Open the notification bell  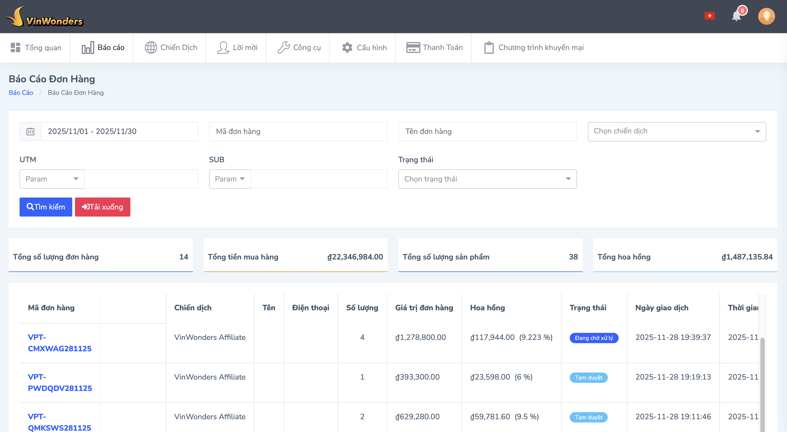click(x=736, y=16)
